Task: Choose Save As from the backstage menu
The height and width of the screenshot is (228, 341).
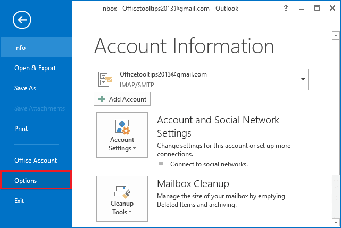Action: pos(36,88)
